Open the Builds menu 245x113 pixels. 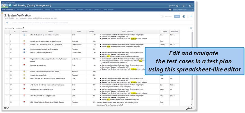tap(81, 10)
